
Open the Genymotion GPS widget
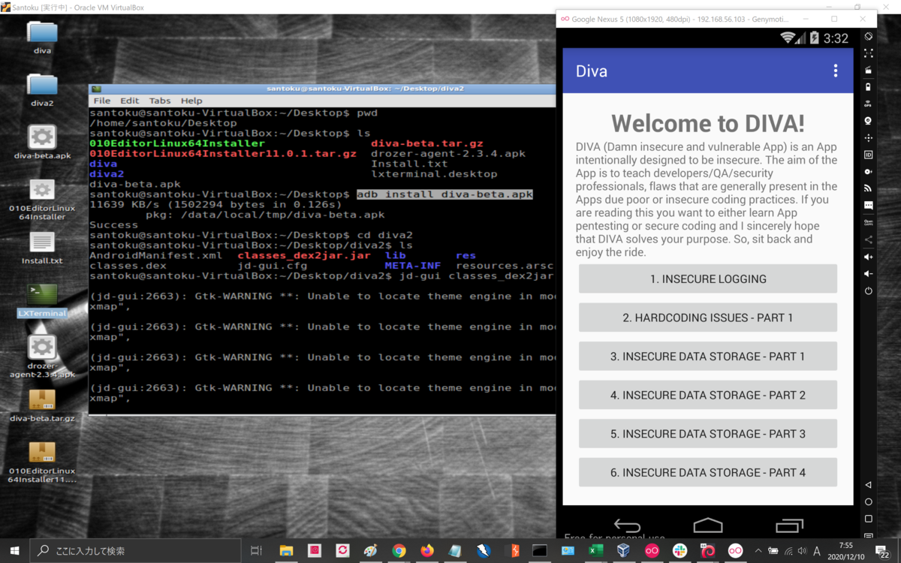868,104
